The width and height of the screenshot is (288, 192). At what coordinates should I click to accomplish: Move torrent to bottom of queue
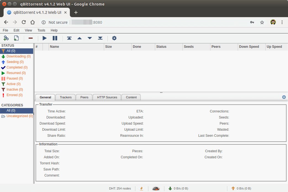(x=100, y=38)
